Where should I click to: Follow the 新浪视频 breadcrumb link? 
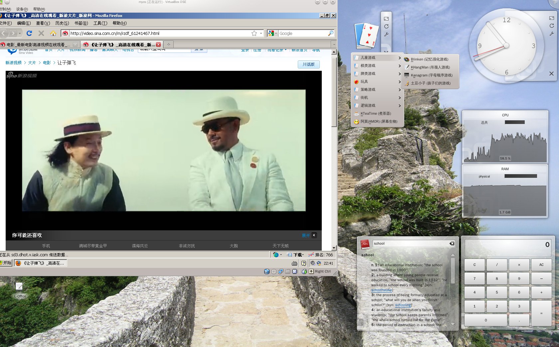point(13,63)
